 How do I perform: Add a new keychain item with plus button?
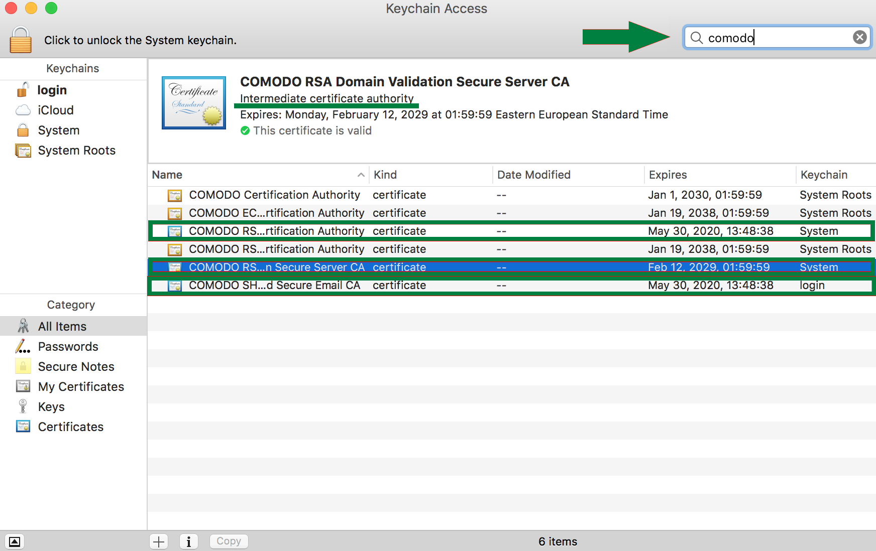pyautogui.click(x=159, y=541)
